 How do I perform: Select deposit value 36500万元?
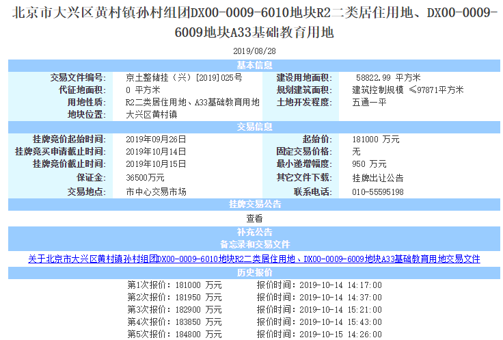(x=145, y=178)
